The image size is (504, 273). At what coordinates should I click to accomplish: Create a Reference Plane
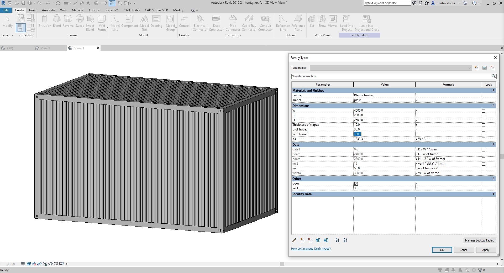[x=298, y=22]
